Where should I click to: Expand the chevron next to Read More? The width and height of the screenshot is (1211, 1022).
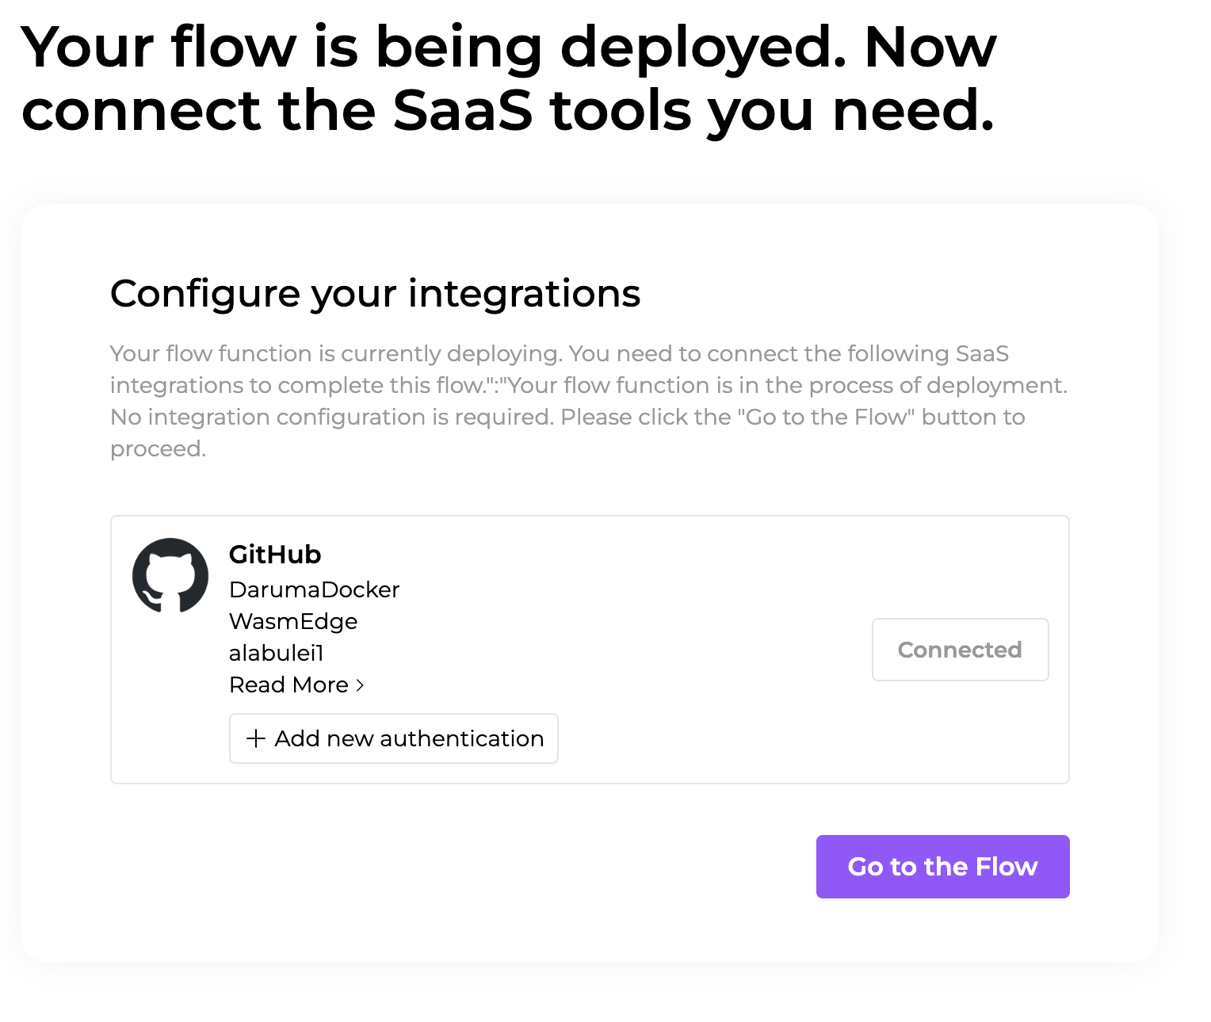coord(360,685)
